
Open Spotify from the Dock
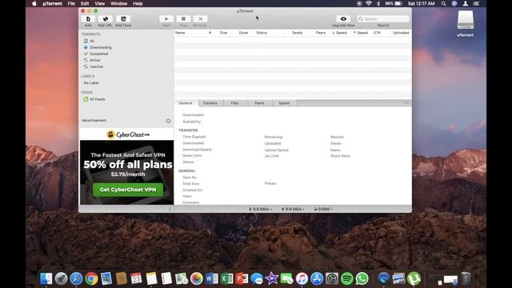[346, 278]
